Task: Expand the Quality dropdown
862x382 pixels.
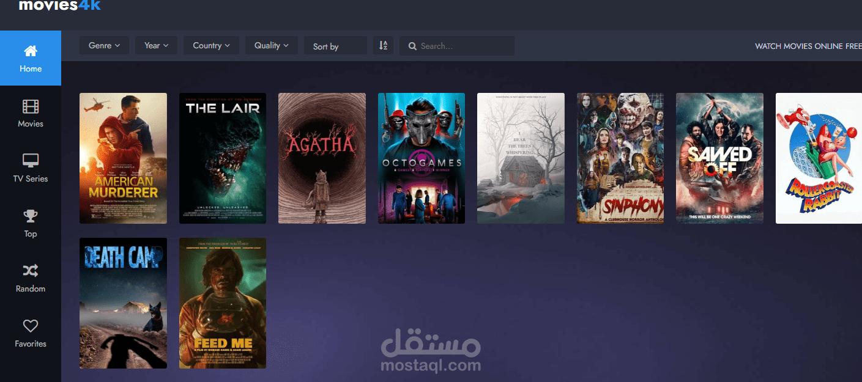Action: 272,45
